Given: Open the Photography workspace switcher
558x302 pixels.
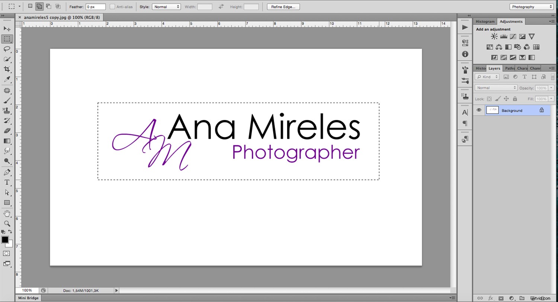Looking at the screenshot, I should [x=531, y=6].
